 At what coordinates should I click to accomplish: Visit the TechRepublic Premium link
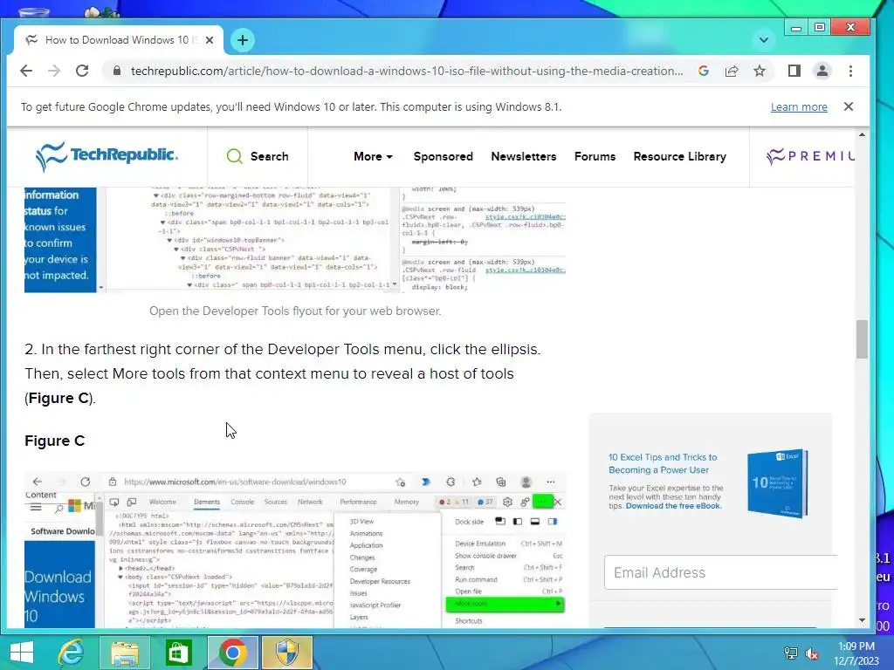(x=810, y=156)
